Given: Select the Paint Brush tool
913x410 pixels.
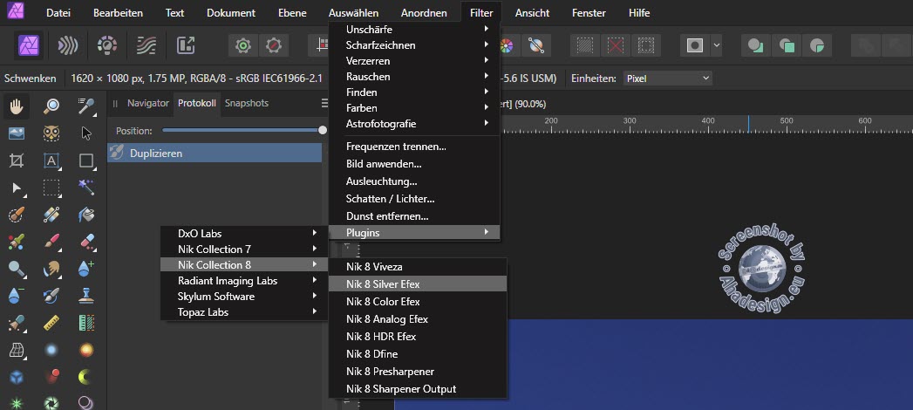Looking at the screenshot, I should click(51, 241).
